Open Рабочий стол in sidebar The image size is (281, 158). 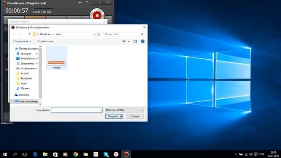[27, 58]
